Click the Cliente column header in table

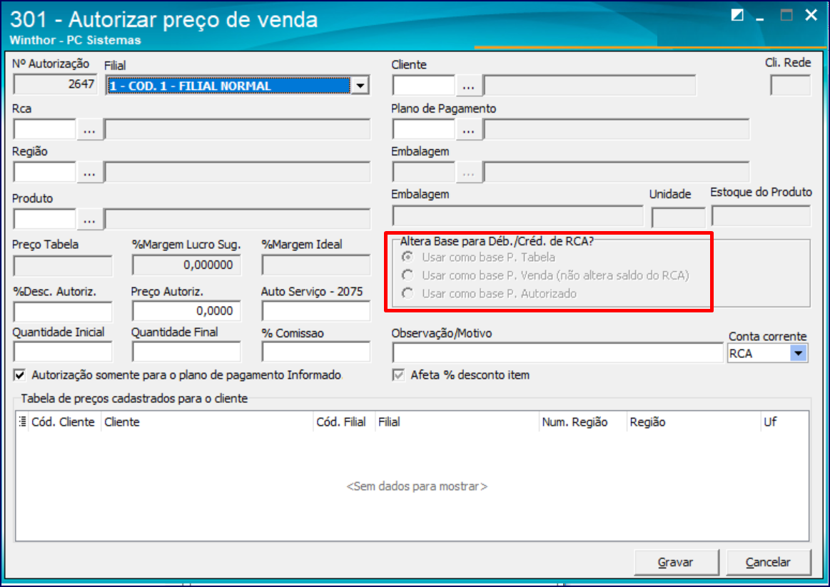pyautogui.click(x=207, y=422)
